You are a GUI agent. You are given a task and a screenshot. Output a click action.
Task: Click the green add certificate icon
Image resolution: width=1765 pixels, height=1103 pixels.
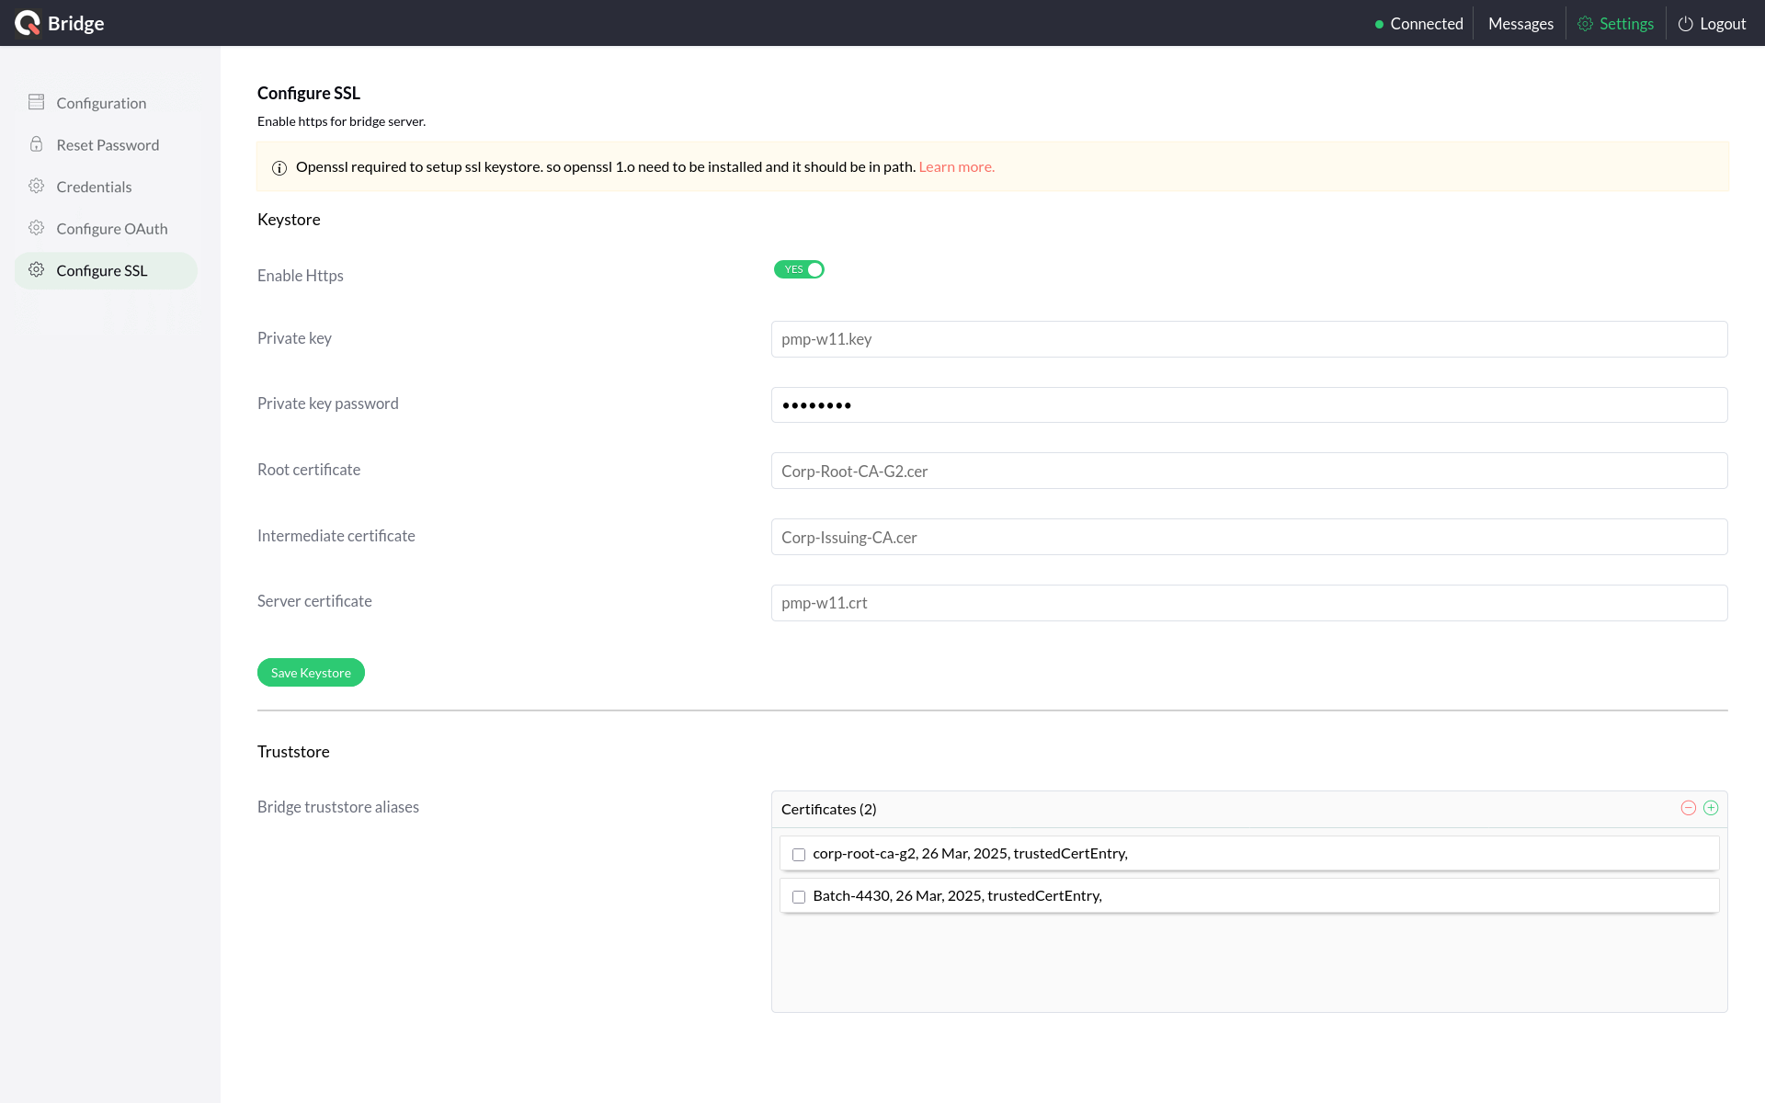(x=1711, y=808)
